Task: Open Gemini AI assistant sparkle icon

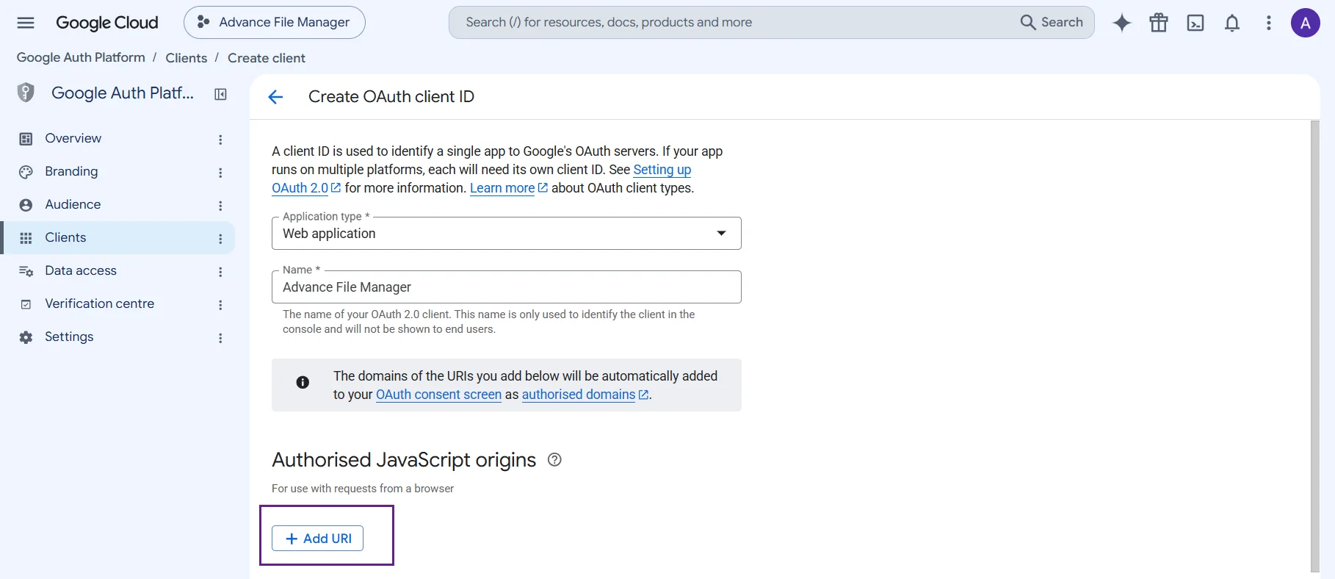Action: [x=1122, y=23]
